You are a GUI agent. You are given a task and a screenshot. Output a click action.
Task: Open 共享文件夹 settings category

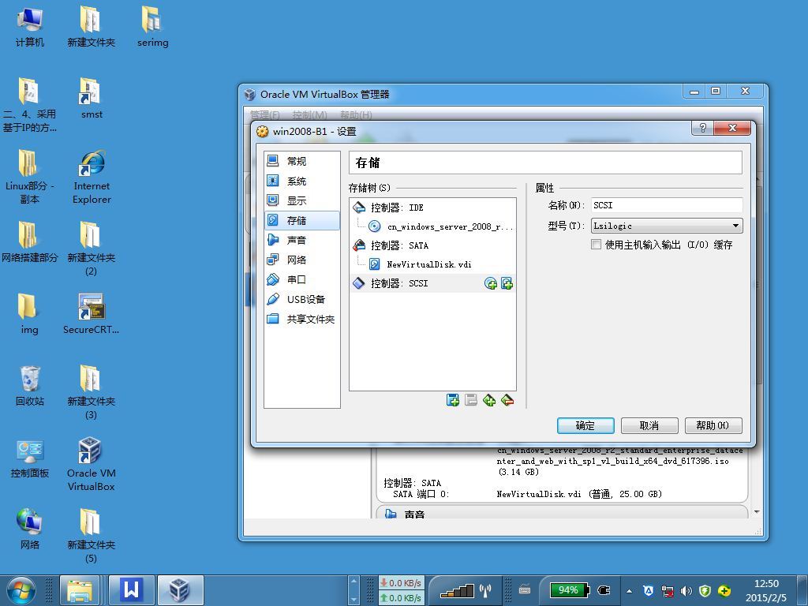(x=301, y=319)
